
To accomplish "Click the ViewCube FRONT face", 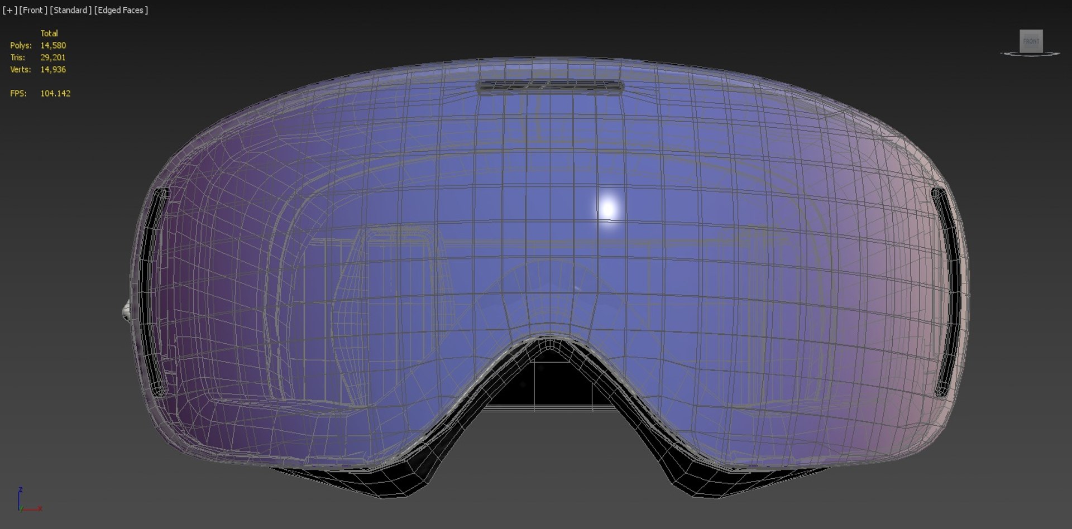I will coord(1031,41).
